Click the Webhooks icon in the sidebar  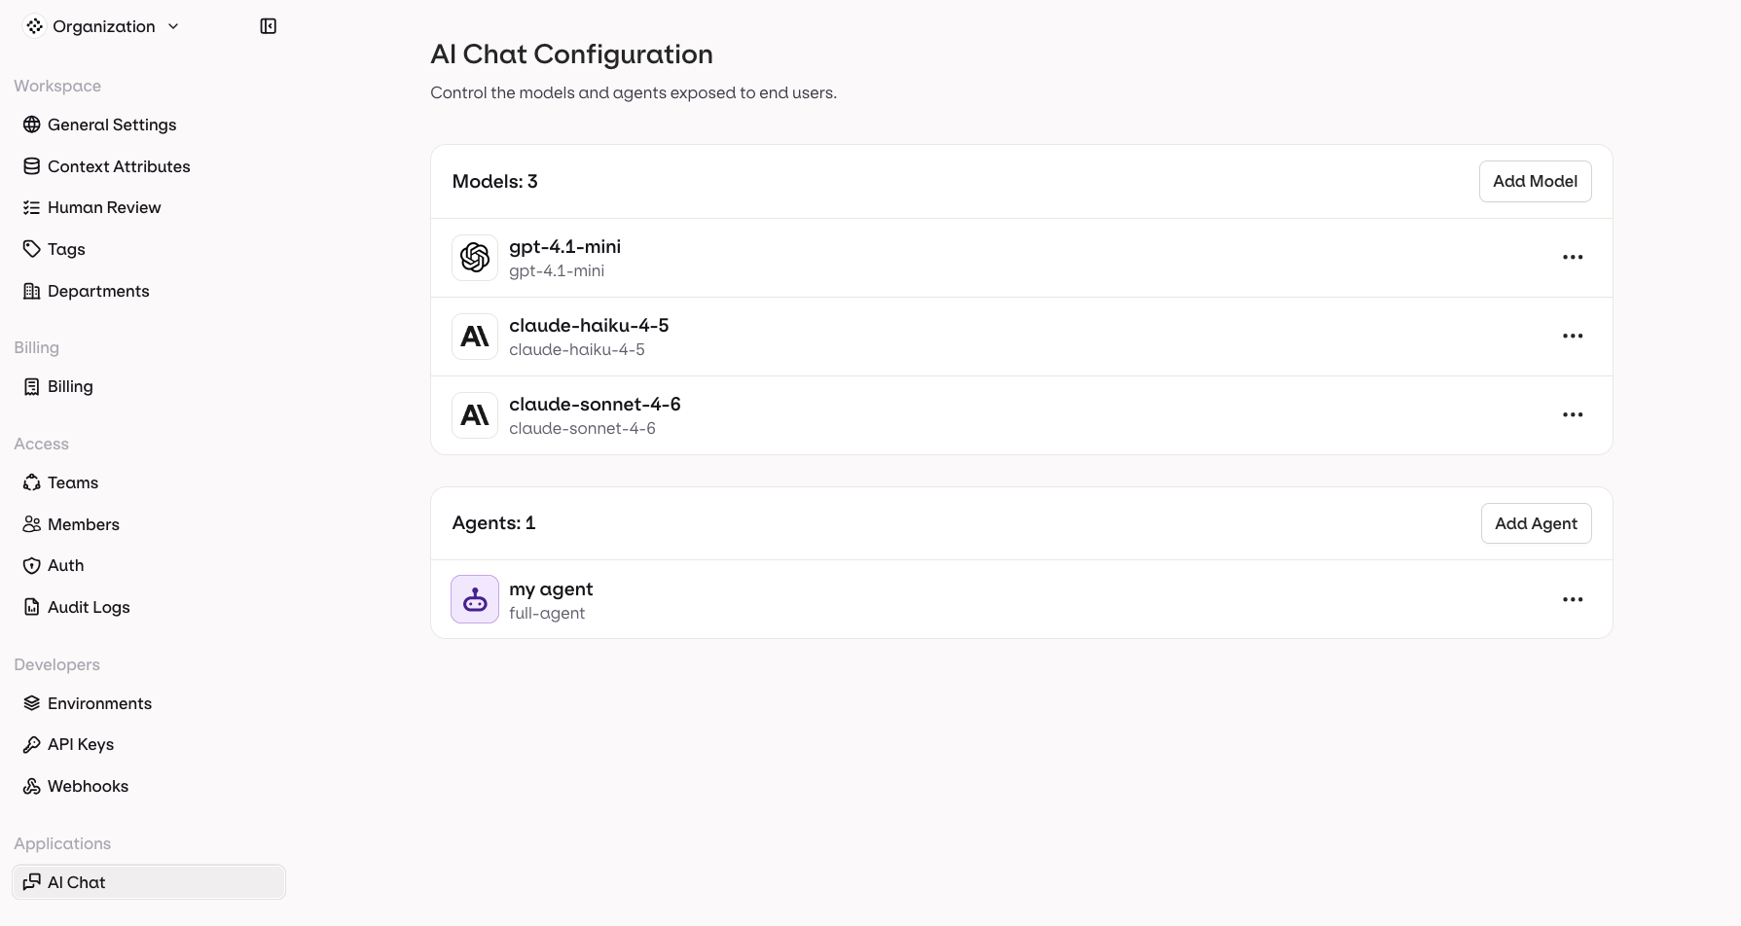32,786
